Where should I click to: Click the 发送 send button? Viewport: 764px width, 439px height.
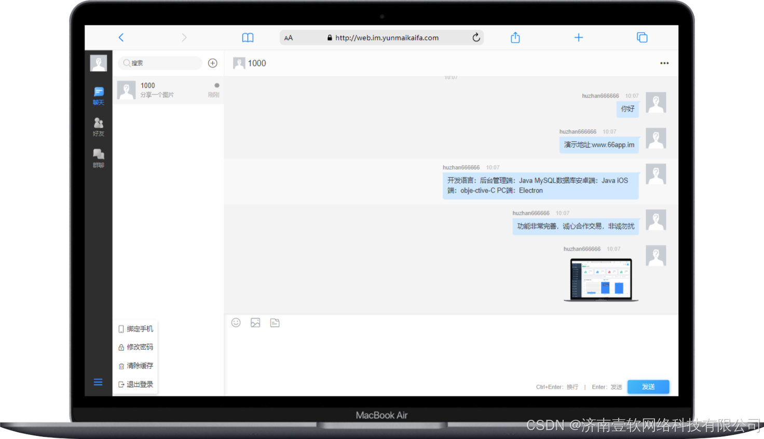click(648, 387)
